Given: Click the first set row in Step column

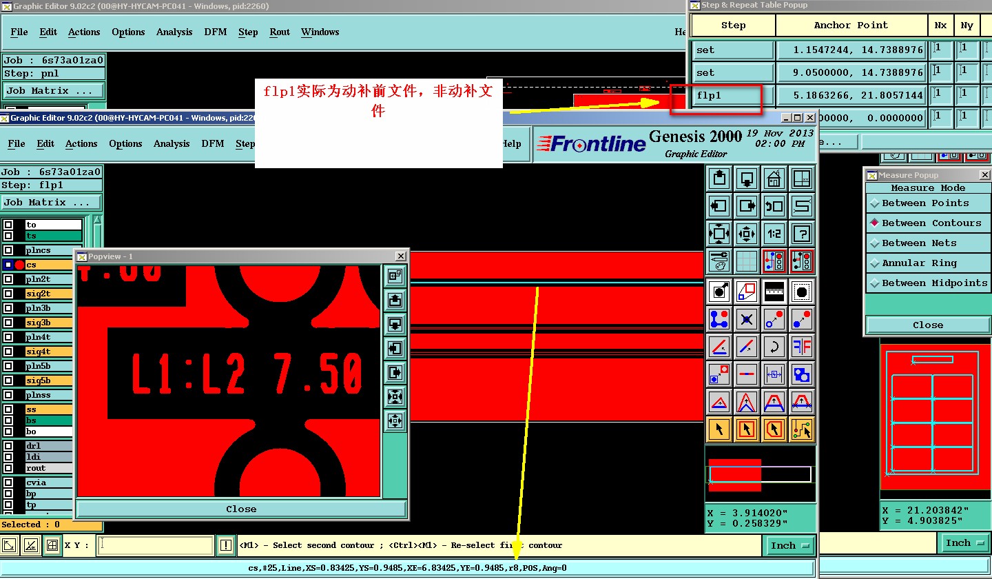Looking at the screenshot, I should click(x=732, y=50).
